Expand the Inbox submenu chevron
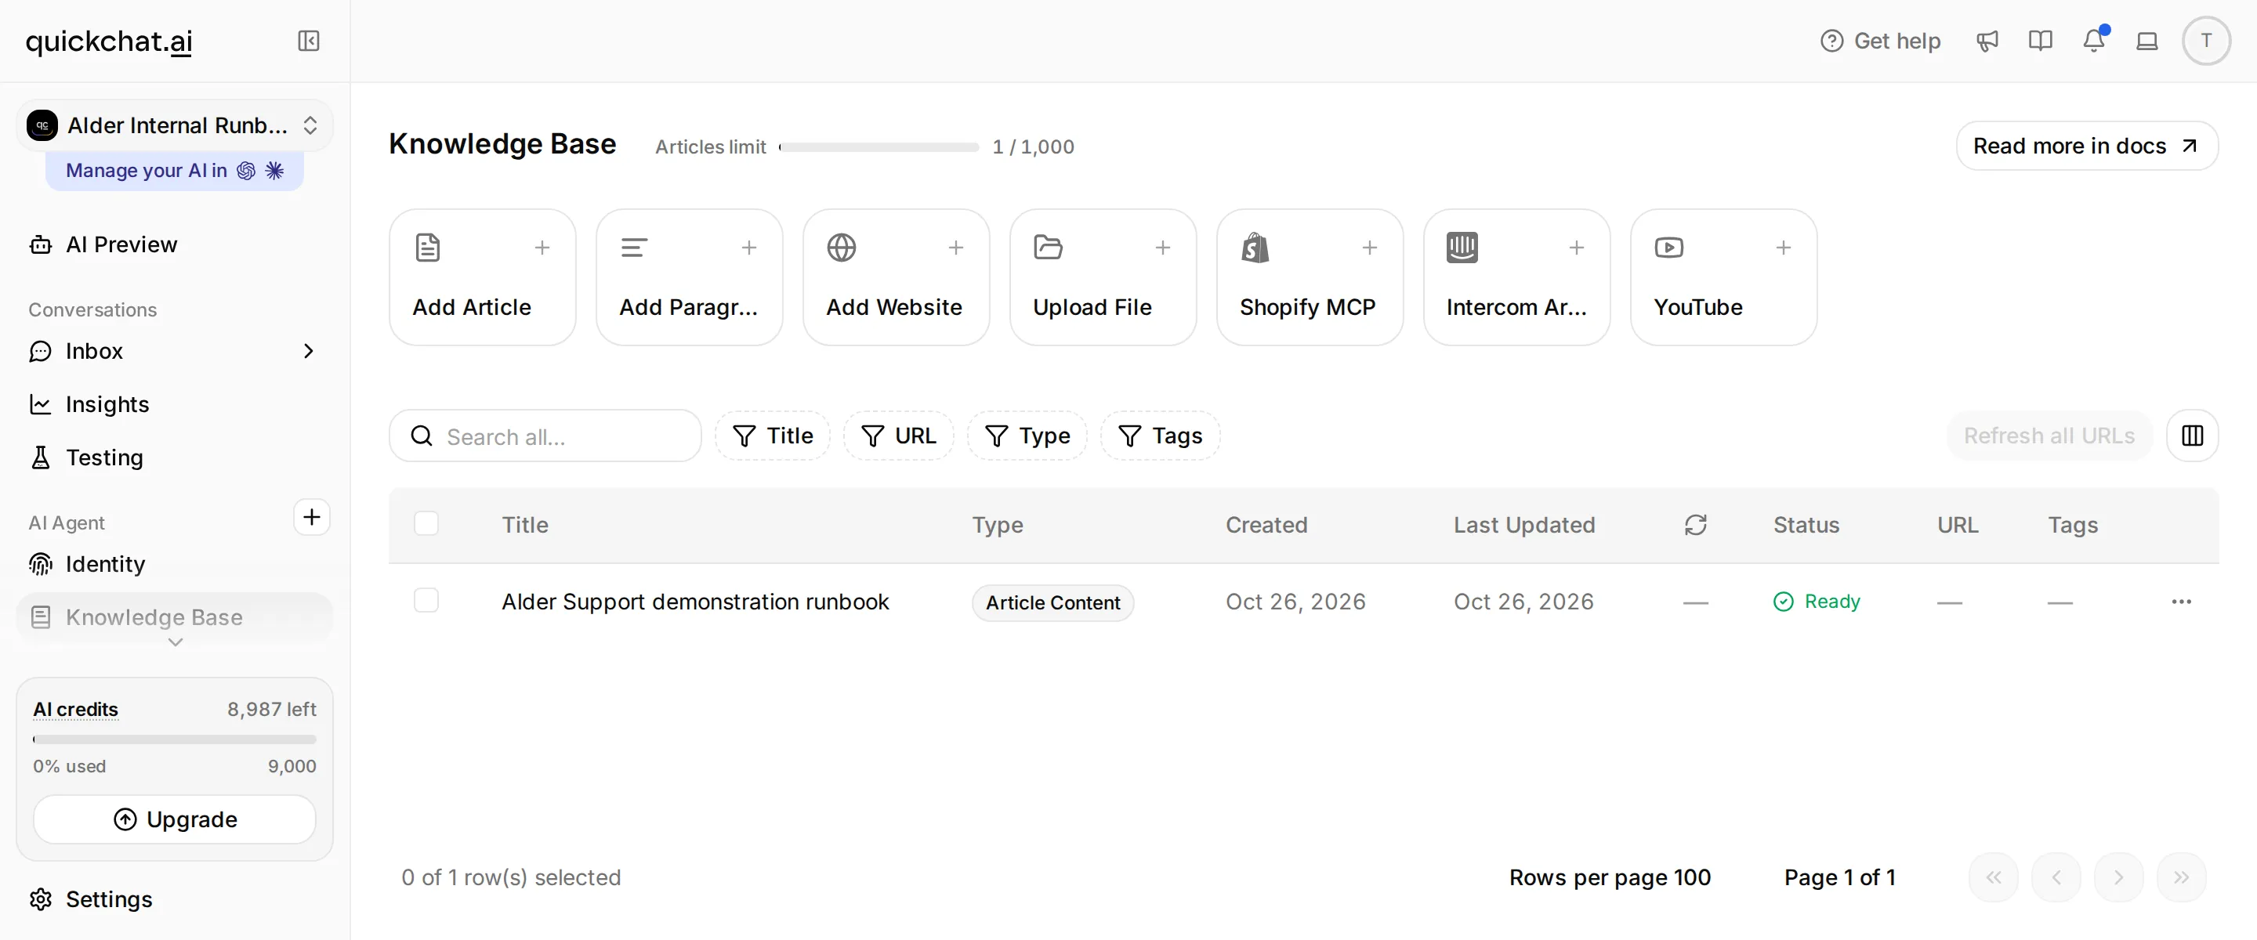This screenshot has height=940, width=2257. pos(307,351)
